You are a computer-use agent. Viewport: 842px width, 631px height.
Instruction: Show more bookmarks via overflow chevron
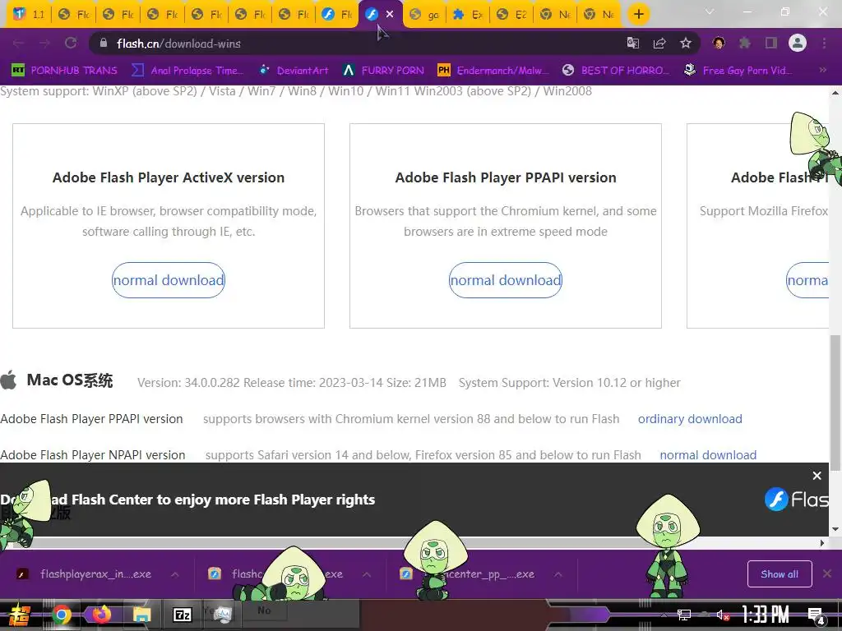click(822, 71)
